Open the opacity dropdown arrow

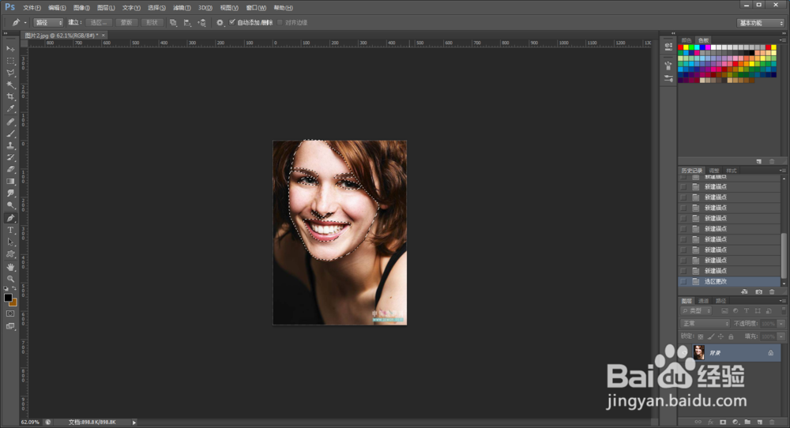tap(781, 324)
